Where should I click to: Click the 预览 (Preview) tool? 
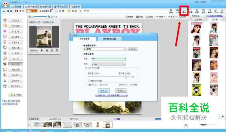149,17
